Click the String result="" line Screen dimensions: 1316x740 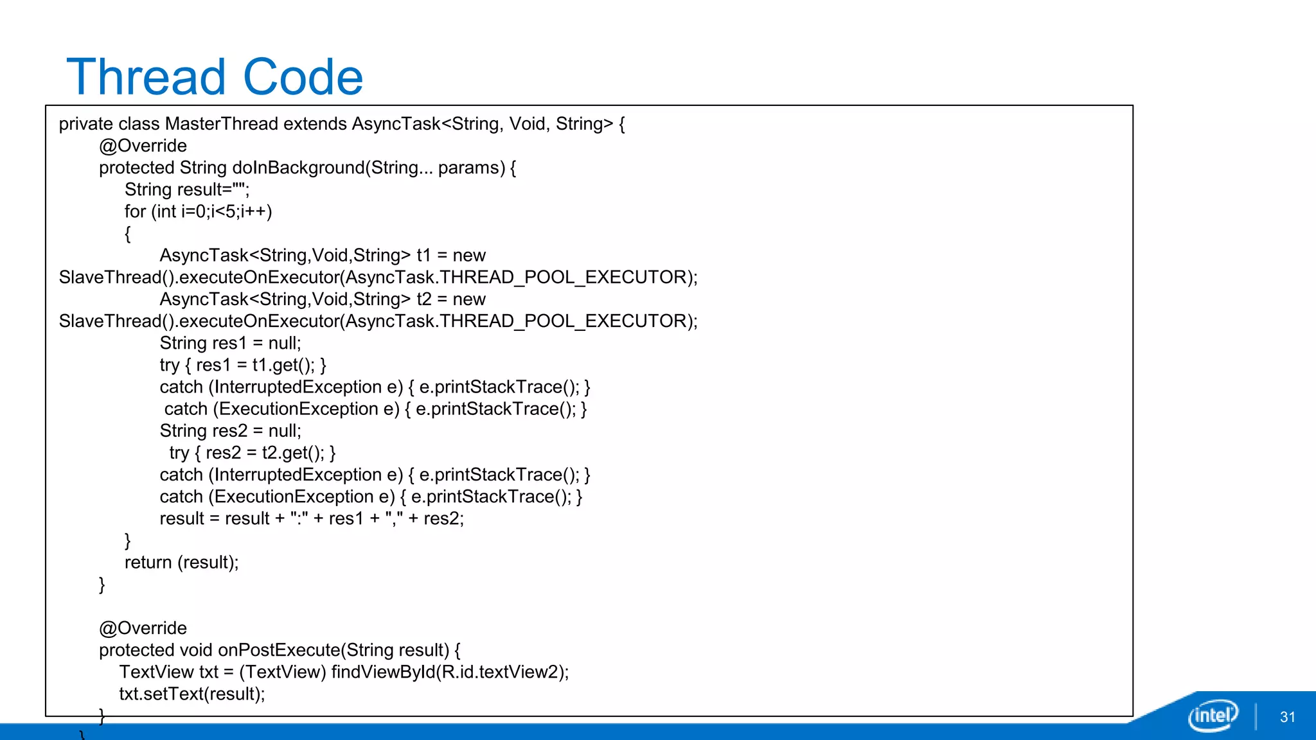[x=187, y=189]
